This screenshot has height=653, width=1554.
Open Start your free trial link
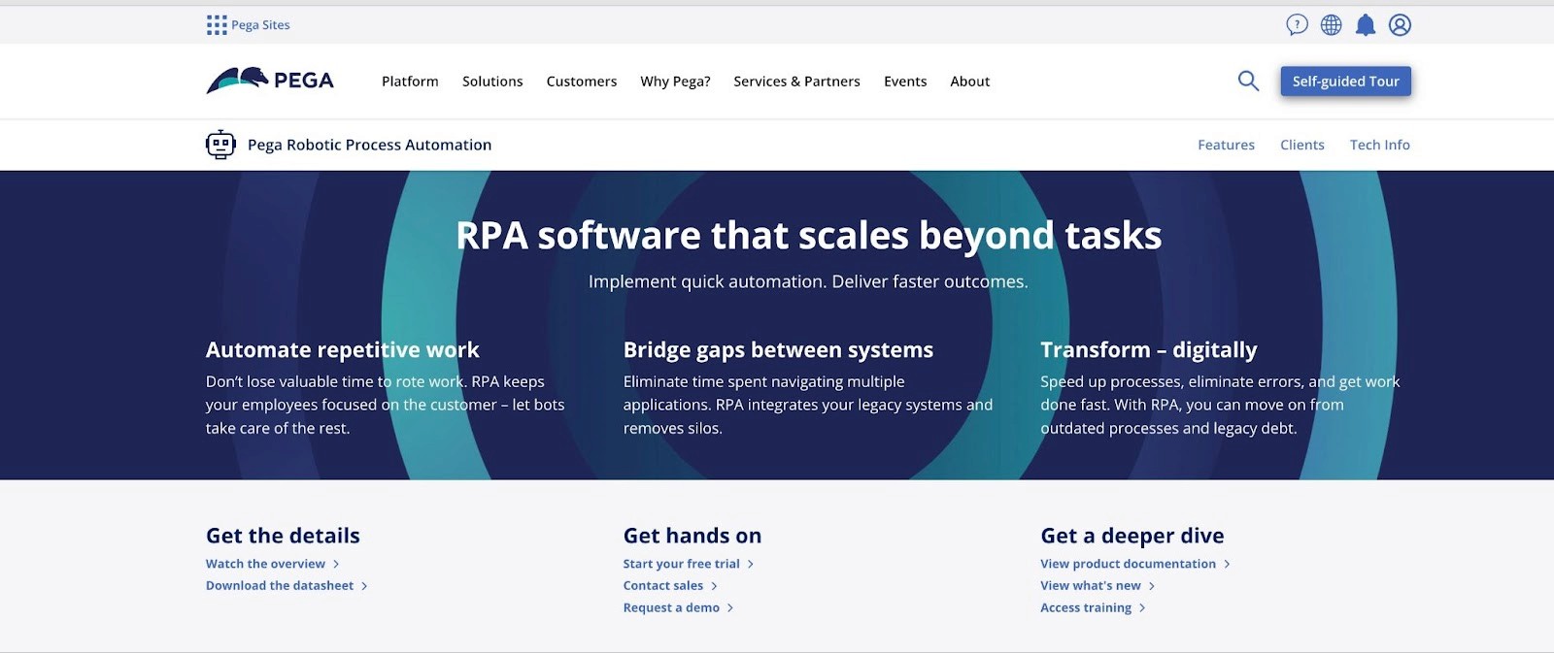click(681, 564)
